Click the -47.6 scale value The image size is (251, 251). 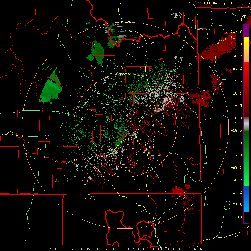236,155
